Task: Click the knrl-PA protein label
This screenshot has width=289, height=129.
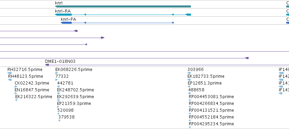Action: coord(68,19)
